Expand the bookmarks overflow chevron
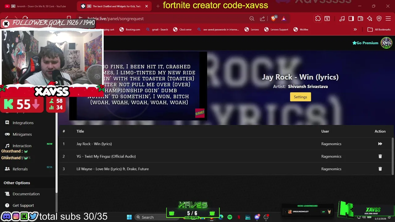Image resolution: width=395 pixels, height=222 pixels. tap(355, 30)
